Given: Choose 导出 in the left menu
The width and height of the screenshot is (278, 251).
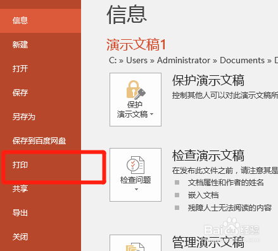Looking at the screenshot, I should pyautogui.click(x=41, y=213).
